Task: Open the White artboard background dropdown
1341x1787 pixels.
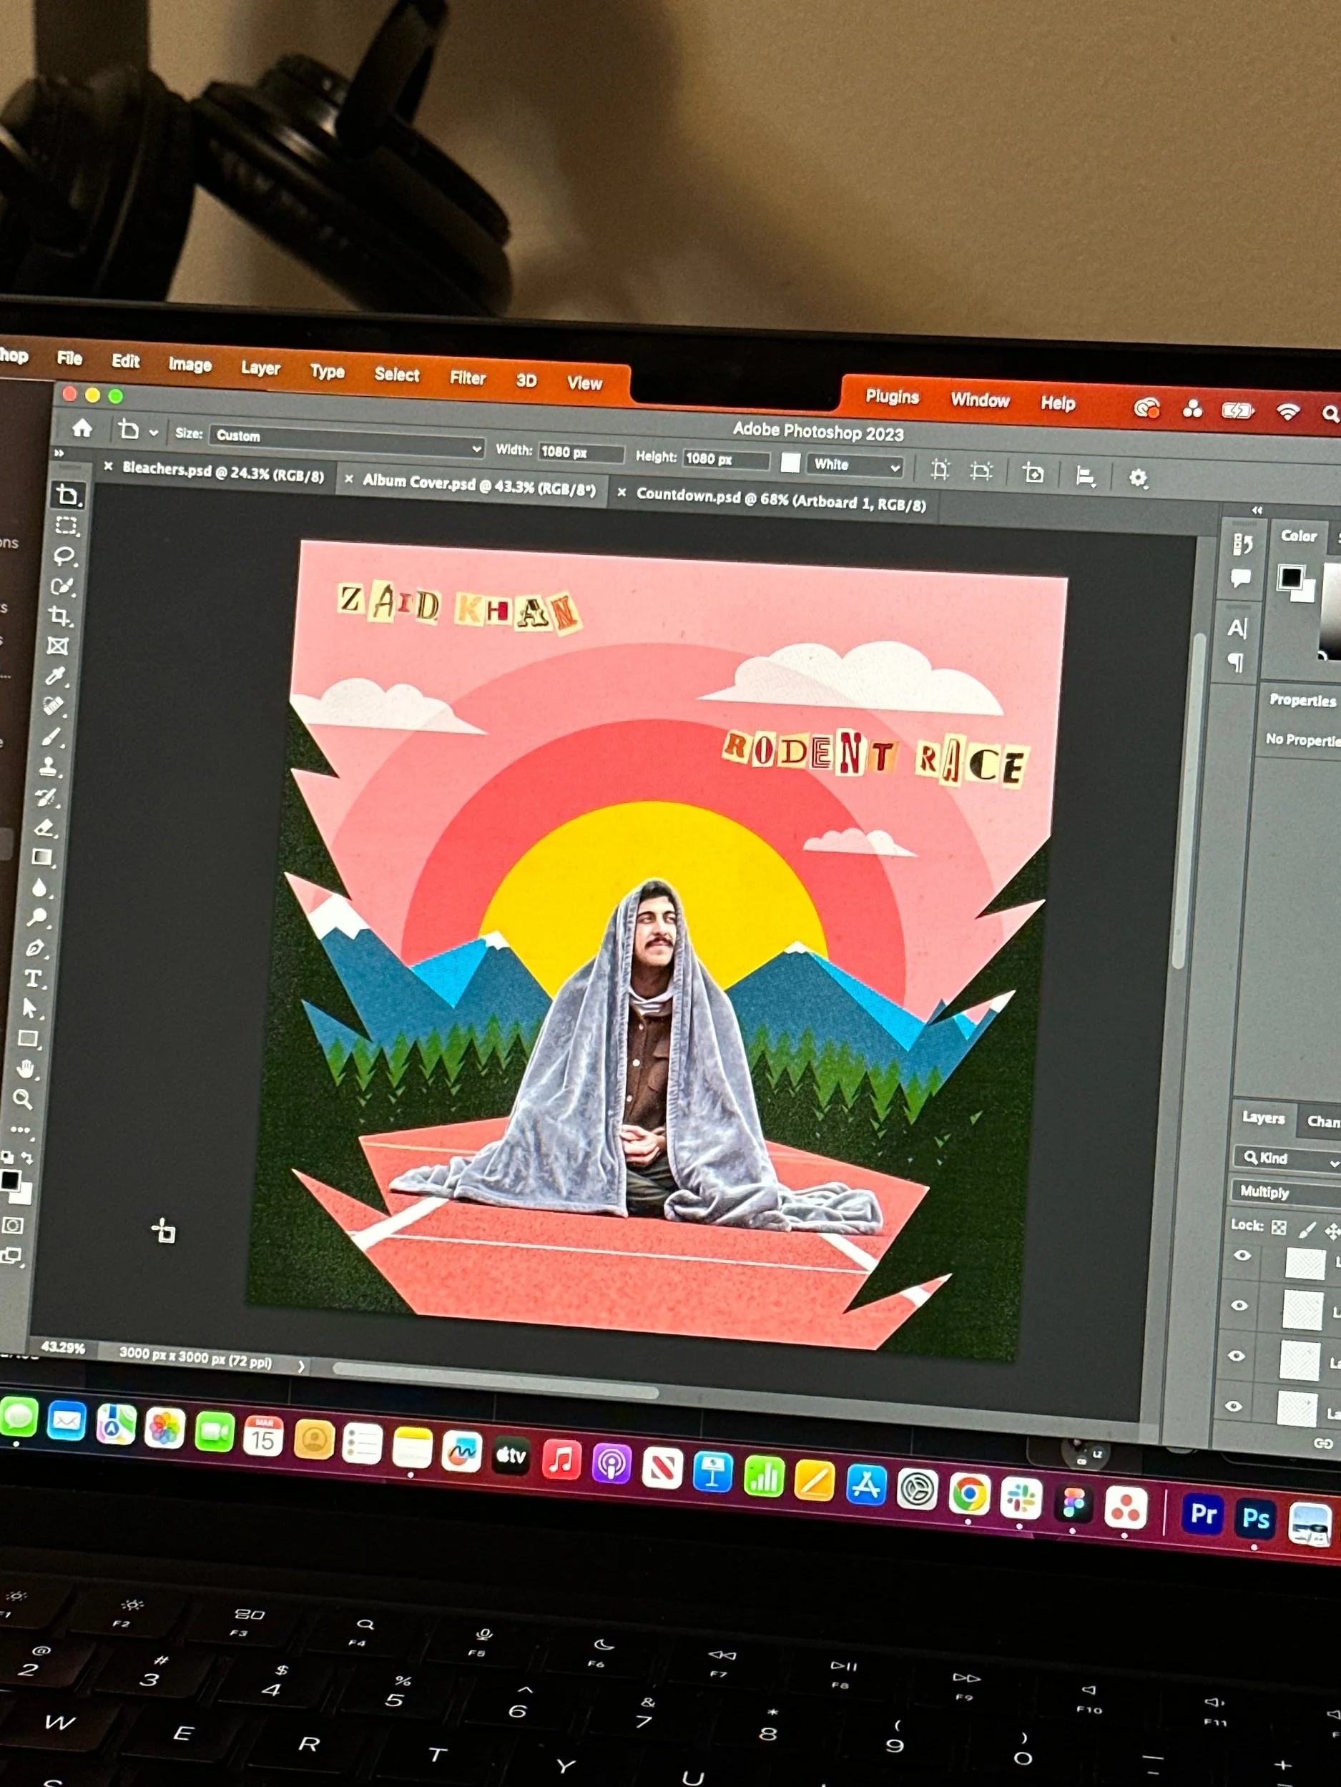Action: [x=855, y=466]
